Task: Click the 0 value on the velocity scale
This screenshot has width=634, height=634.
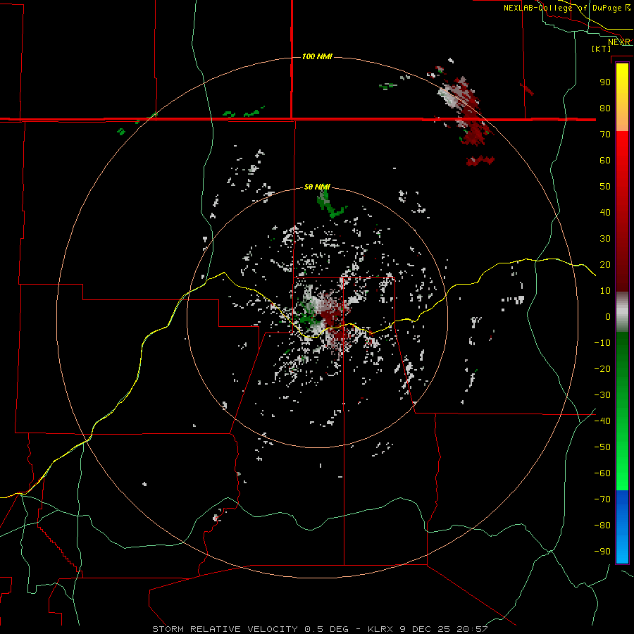Action: (x=608, y=316)
